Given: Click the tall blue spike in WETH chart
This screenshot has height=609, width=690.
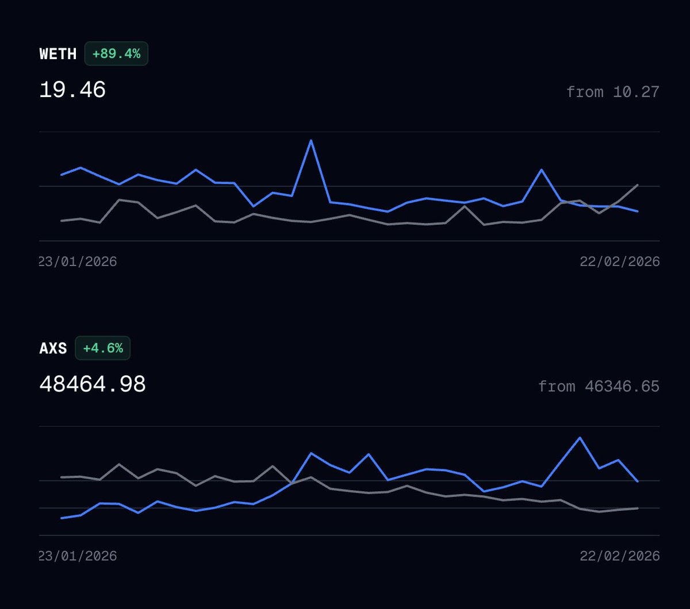Looking at the screenshot, I should [311, 141].
